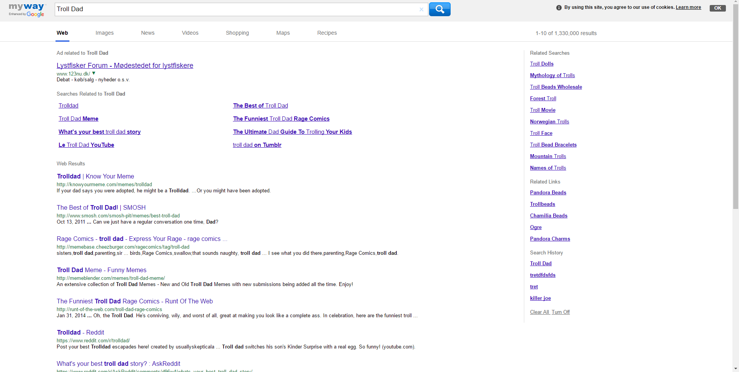Open the cookie Learn more link

(x=688, y=7)
